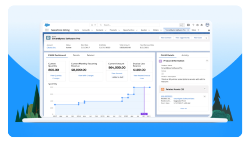249x142 pixels.
Task: Click View Quantity Changes link
Action: [56, 77]
